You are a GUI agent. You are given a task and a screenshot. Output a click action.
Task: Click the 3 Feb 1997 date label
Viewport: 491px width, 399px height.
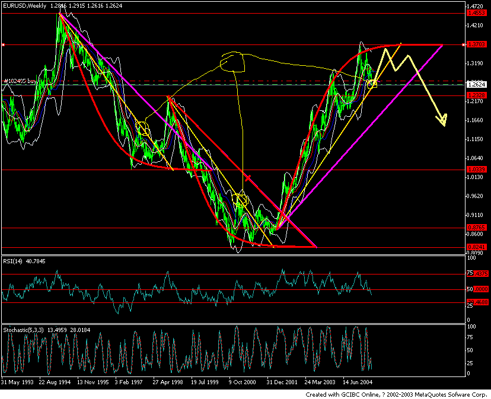click(129, 382)
